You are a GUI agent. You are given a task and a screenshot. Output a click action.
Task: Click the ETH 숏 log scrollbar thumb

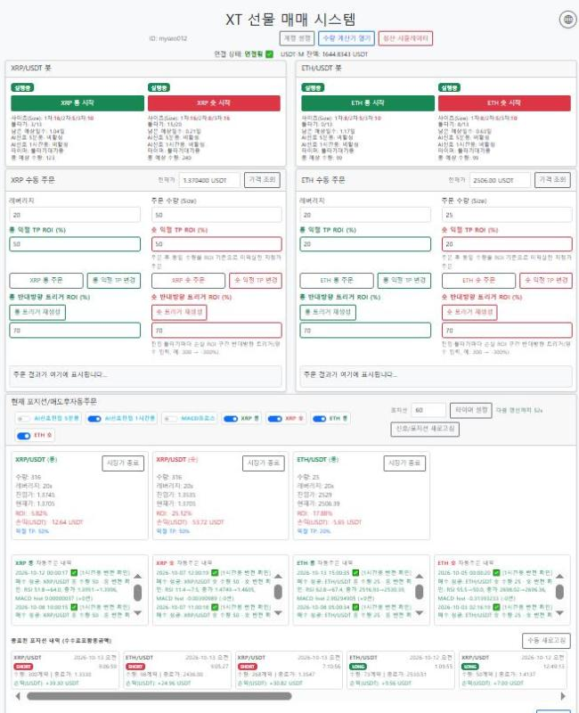[560, 592]
